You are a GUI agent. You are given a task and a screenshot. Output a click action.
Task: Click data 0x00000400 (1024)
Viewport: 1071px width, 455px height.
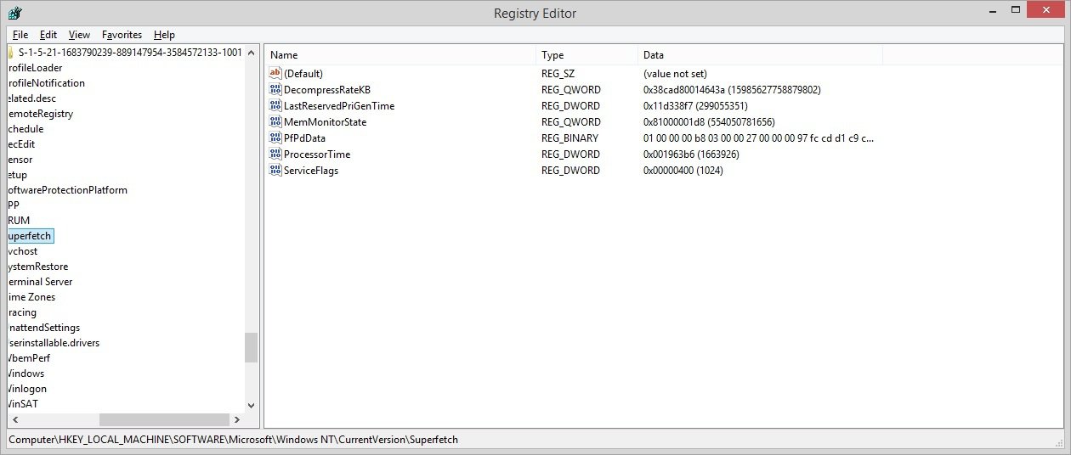(x=683, y=171)
